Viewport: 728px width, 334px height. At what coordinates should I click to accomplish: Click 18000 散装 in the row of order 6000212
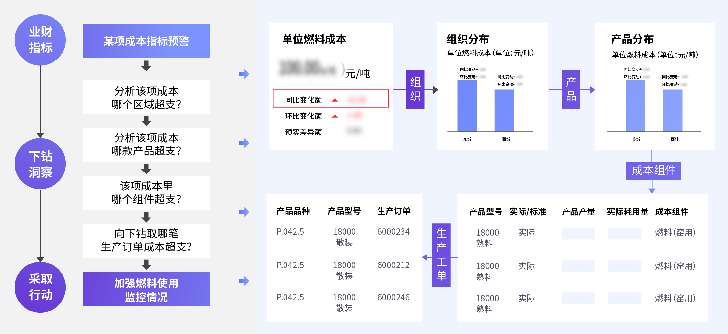pos(344,271)
